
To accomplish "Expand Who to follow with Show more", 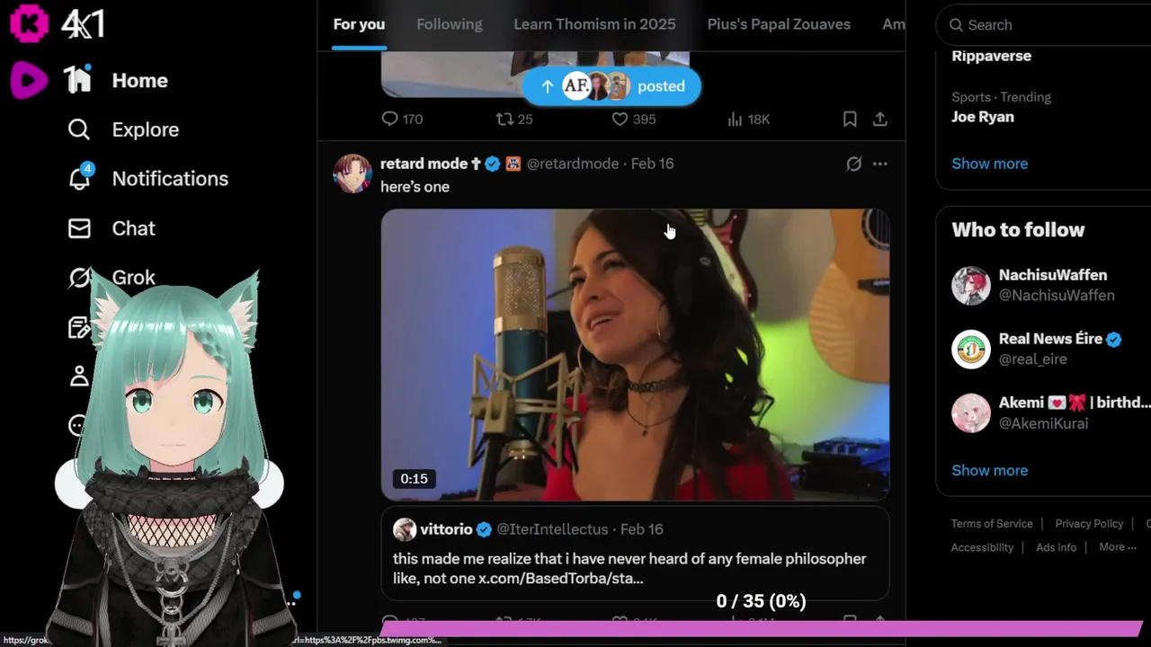I will click(x=989, y=470).
